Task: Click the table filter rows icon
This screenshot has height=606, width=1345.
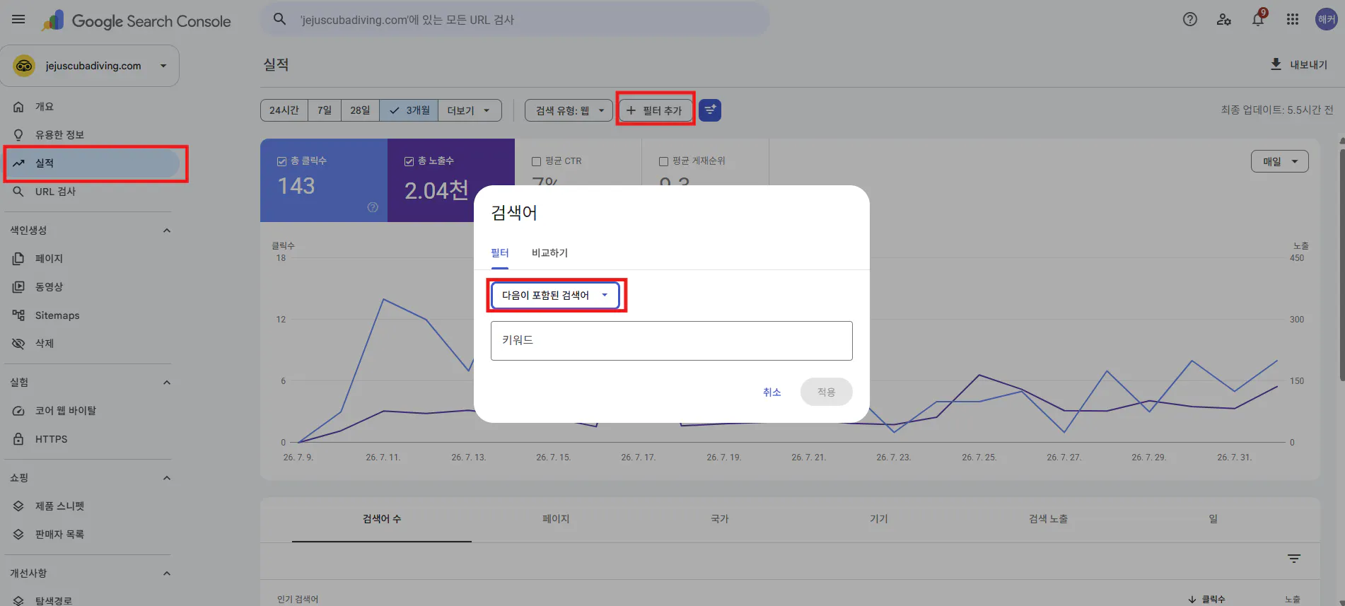Action: click(1294, 559)
